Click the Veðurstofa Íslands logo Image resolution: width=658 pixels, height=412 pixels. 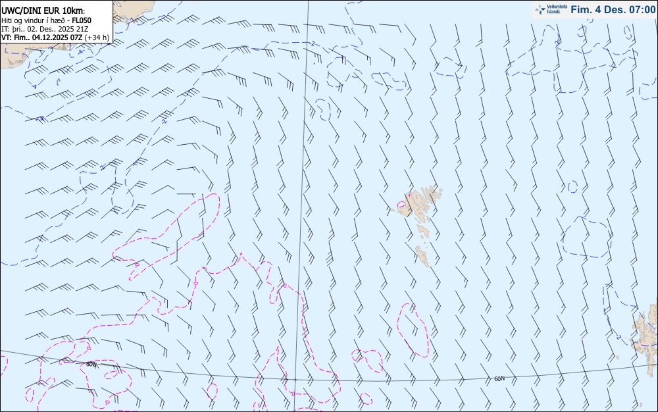click(550, 9)
